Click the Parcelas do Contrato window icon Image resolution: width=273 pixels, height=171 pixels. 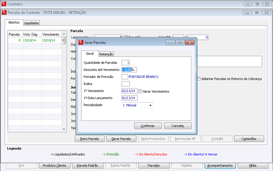[4, 13]
